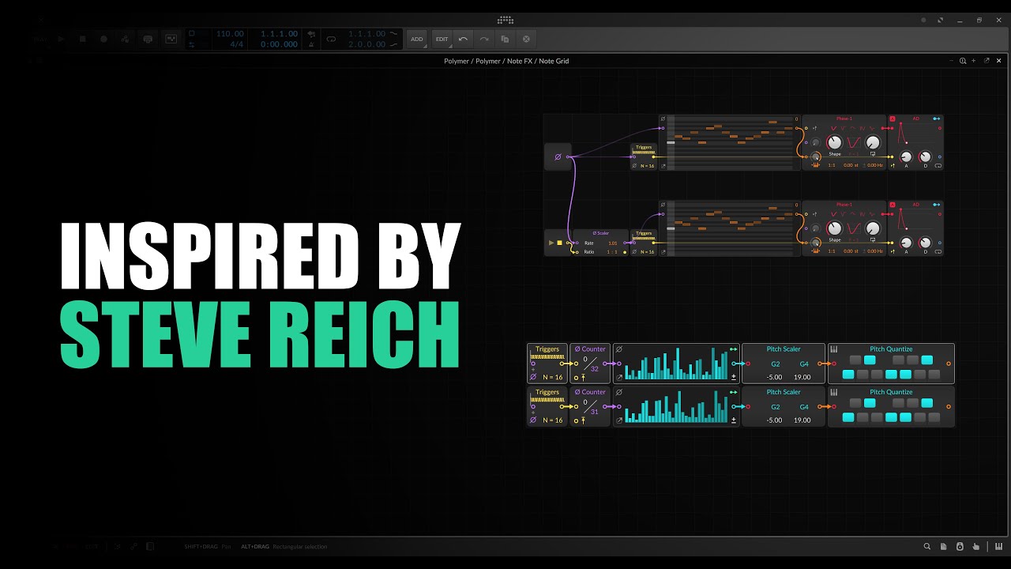Adjust the A knob of AD module in Ø Scaler row
The image size is (1011, 569).
coord(906,243)
